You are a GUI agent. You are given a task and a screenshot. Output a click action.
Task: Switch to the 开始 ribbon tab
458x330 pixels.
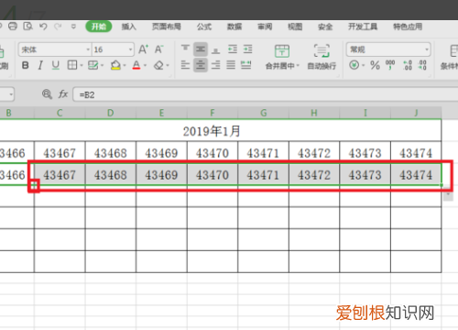[x=99, y=27]
